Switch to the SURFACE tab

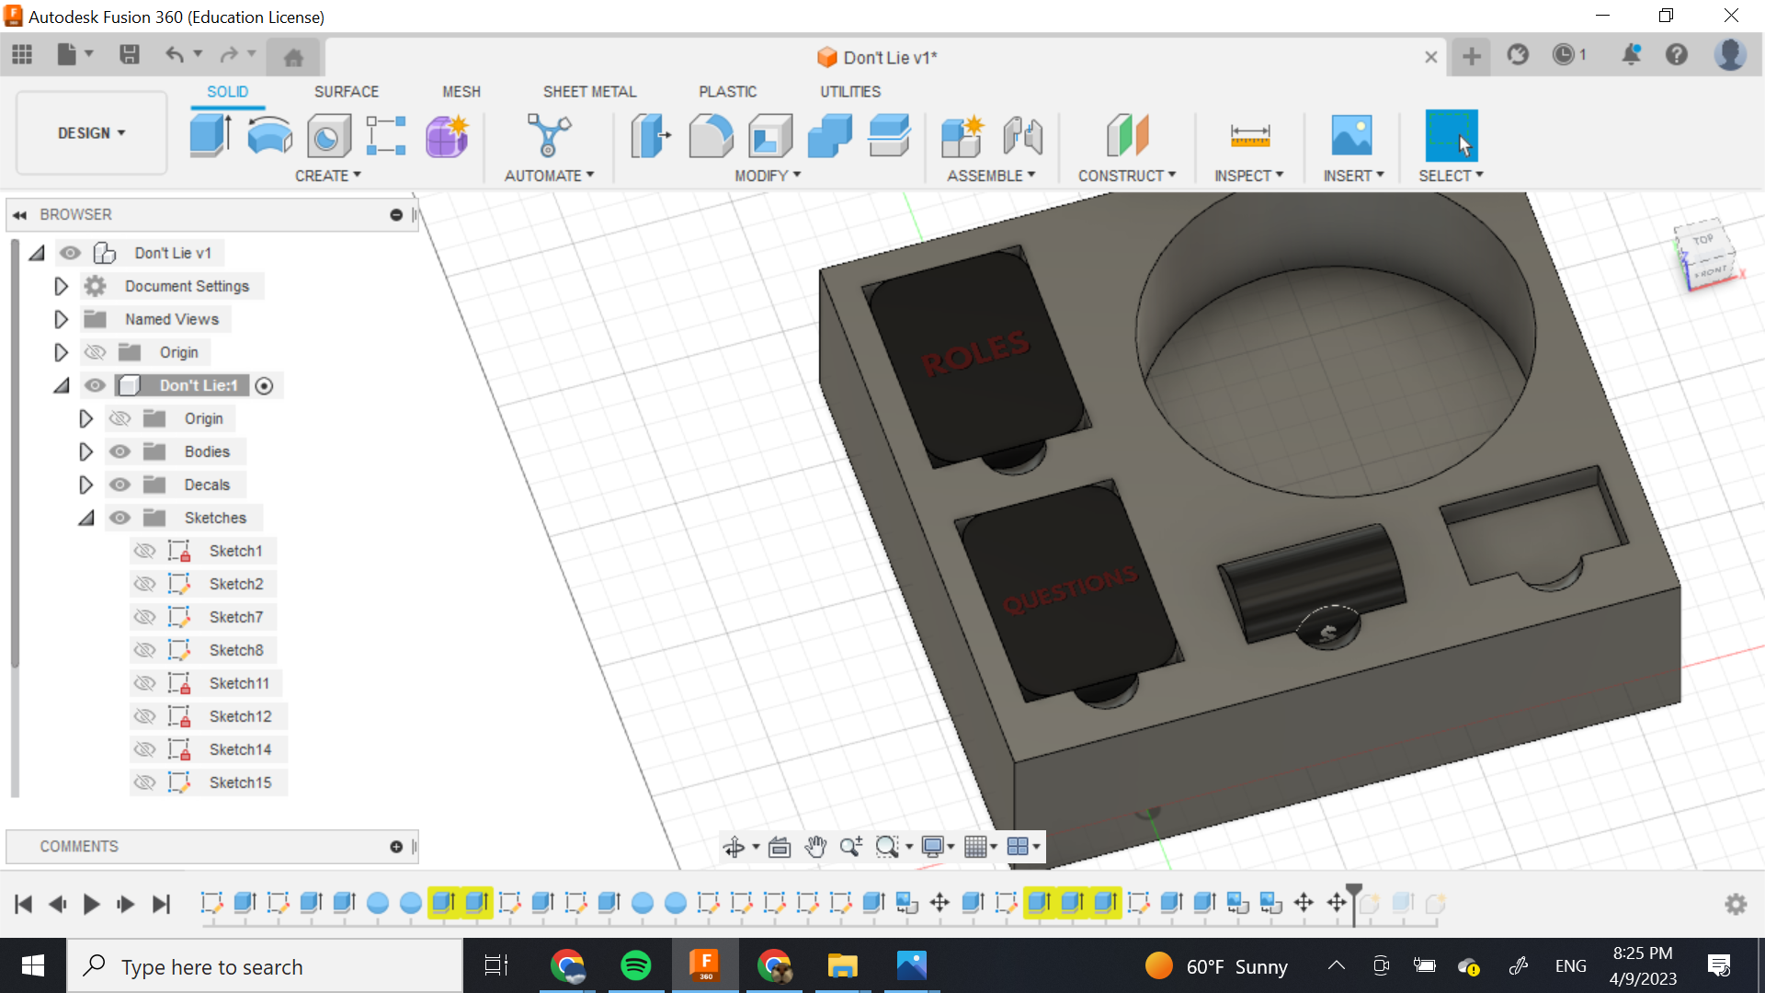coord(346,91)
